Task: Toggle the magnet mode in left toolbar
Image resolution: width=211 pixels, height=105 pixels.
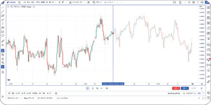Action: tap(3, 51)
